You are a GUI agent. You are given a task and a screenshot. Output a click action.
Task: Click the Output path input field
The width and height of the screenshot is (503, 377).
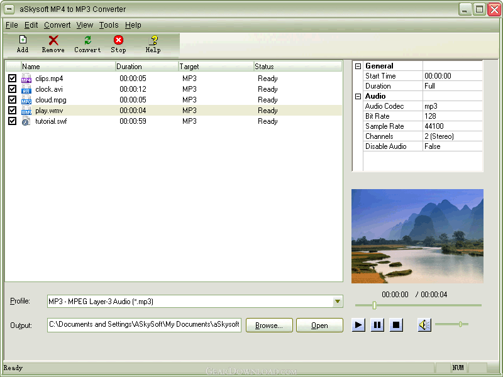pos(144,325)
